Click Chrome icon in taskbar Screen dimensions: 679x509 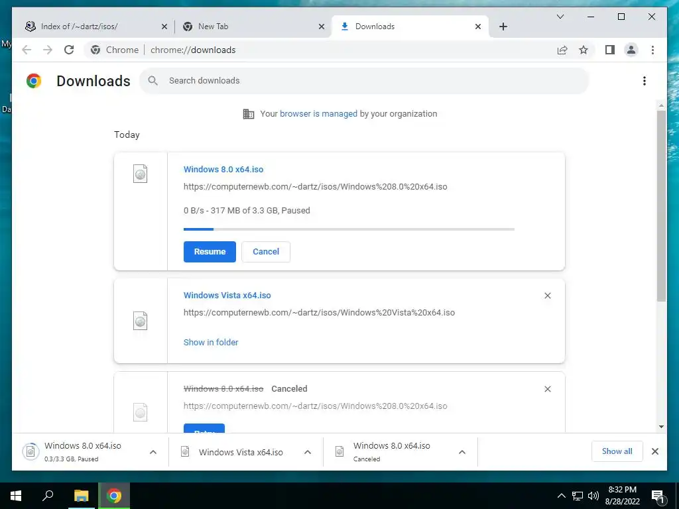coord(114,496)
